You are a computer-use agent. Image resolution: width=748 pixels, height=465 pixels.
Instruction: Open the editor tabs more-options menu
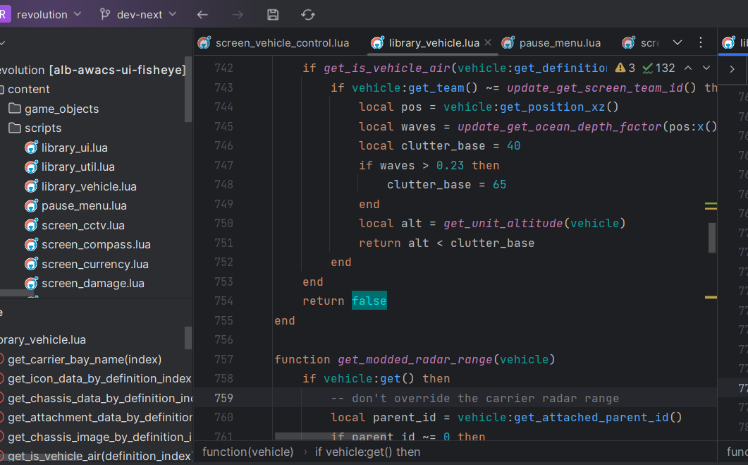pyautogui.click(x=700, y=42)
